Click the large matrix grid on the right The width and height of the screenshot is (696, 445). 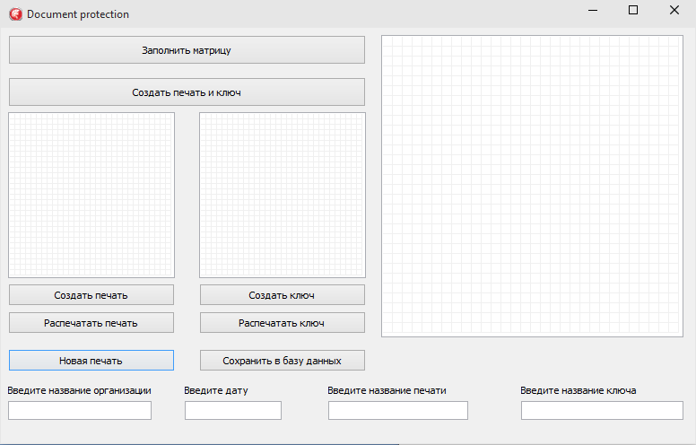click(x=532, y=186)
